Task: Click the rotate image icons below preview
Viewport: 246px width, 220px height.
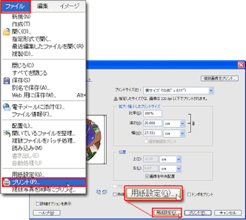Action: pos(101,192)
